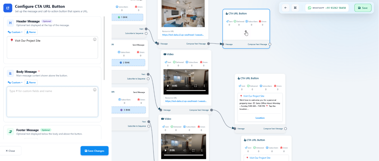Expand the Custom dropdown under Header Message
This screenshot has height=161, width=379.
(15, 32)
